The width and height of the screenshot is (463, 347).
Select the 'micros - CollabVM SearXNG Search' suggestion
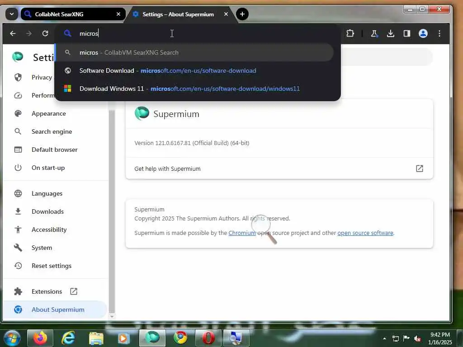click(x=194, y=52)
